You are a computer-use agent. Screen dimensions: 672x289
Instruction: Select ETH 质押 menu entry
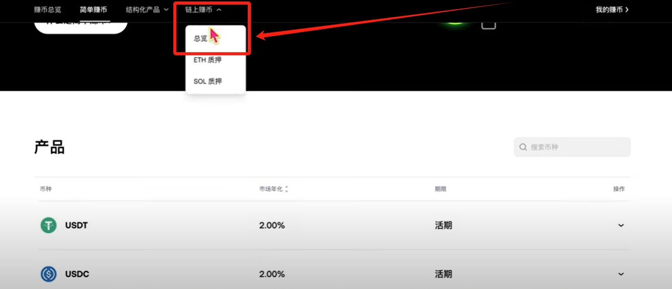pyautogui.click(x=207, y=60)
